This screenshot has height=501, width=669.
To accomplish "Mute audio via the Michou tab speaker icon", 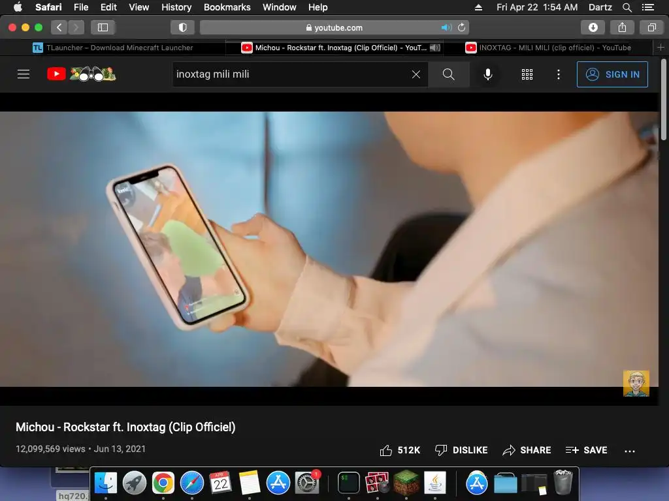I will [434, 48].
